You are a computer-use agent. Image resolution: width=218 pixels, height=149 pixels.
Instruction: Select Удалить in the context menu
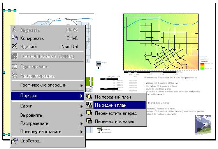[47, 47]
